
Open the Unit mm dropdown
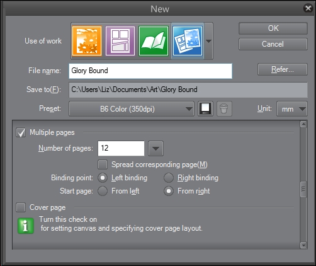pyautogui.click(x=292, y=109)
